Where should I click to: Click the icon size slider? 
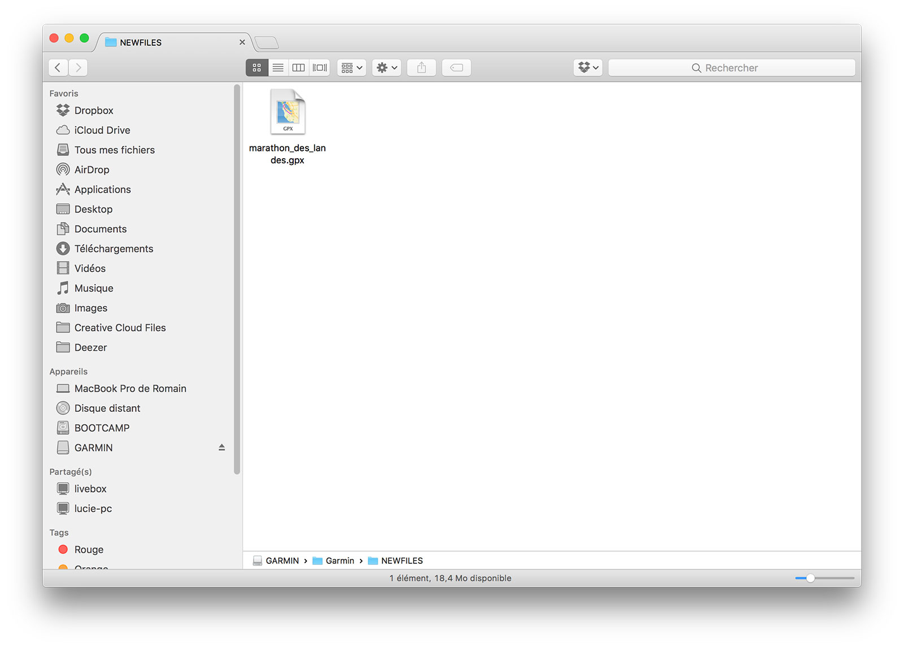point(824,578)
